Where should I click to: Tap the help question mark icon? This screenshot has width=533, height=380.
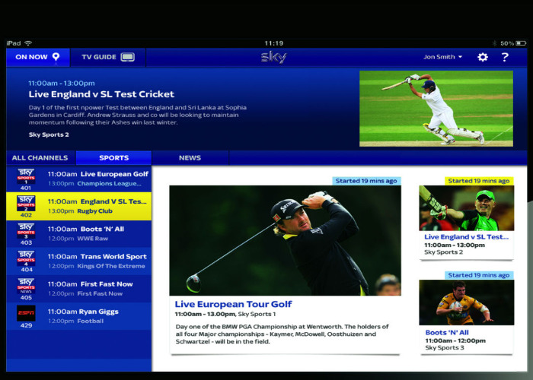(505, 57)
